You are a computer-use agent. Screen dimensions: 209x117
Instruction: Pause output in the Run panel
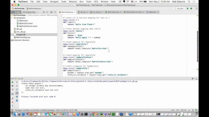point(12,90)
